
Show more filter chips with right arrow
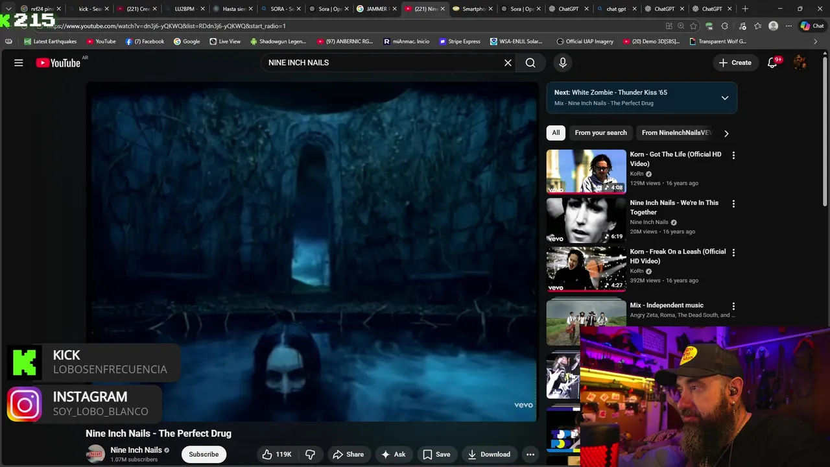(x=726, y=133)
